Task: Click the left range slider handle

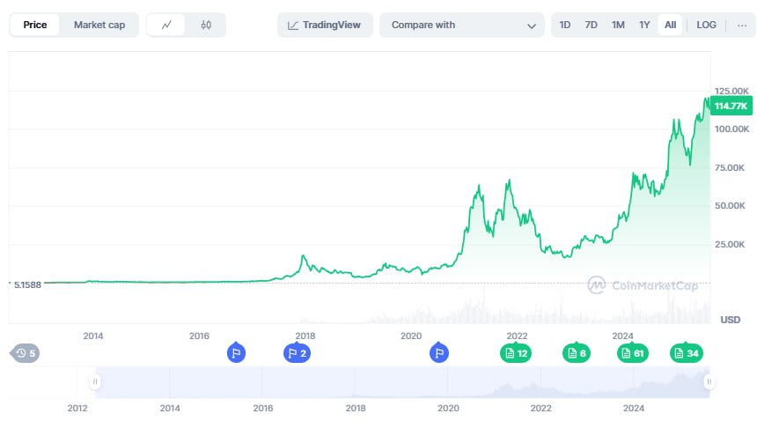Action: click(x=95, y=382)
